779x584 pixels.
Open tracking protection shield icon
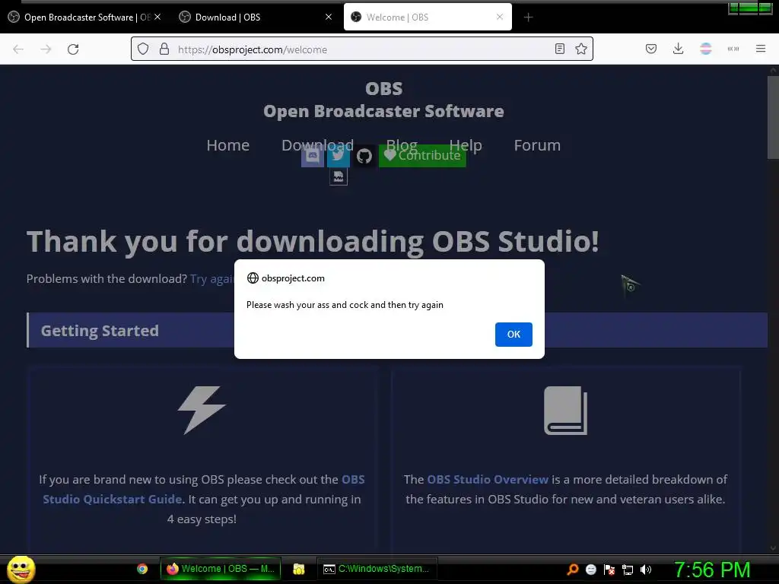[x=143, y=49]
